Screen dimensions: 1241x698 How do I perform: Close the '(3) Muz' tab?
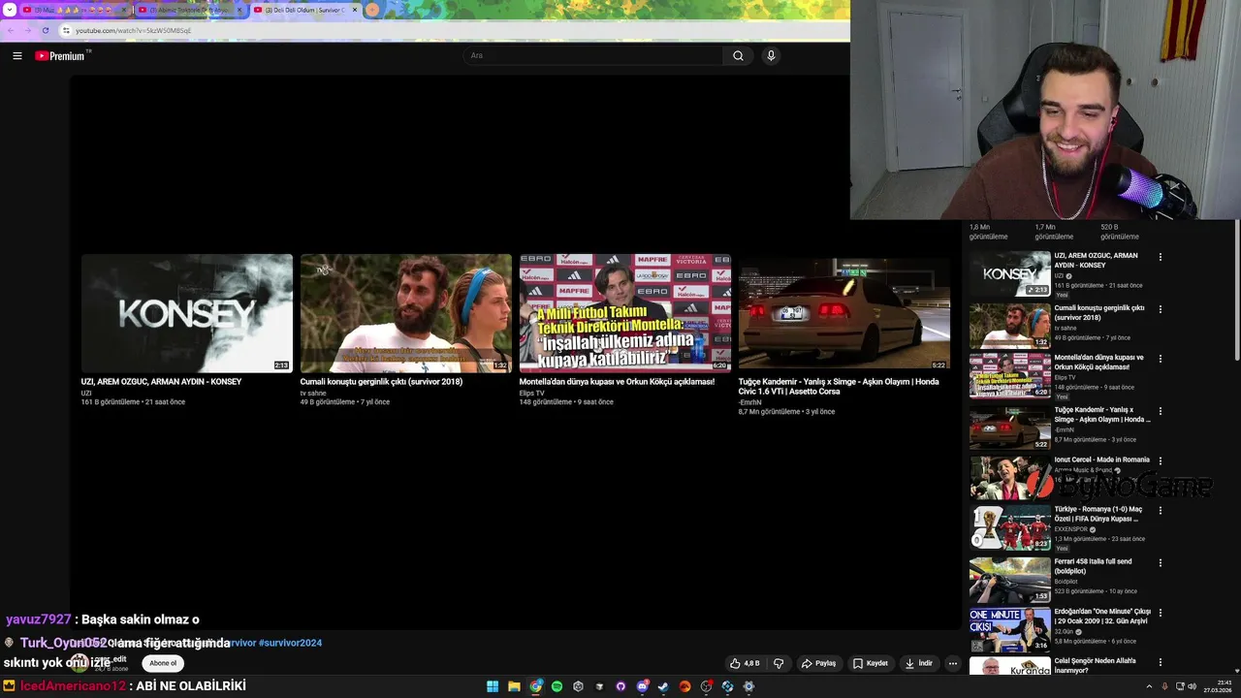pyautogui.click(x=124, y=10)
